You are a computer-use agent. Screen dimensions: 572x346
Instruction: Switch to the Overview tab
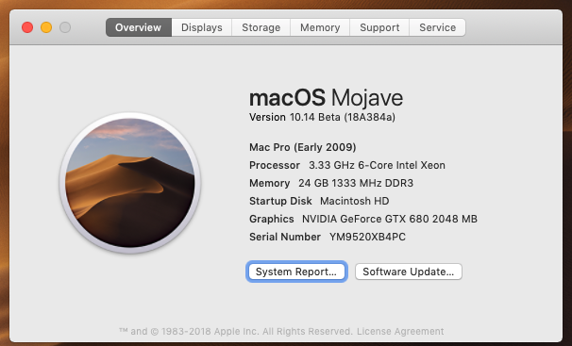click(x=139, y=27)
